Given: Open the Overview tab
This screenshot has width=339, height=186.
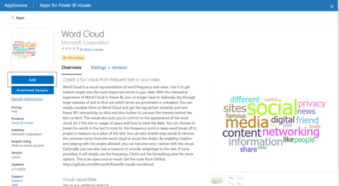Looking at the screenshot, I should (72, 67).
